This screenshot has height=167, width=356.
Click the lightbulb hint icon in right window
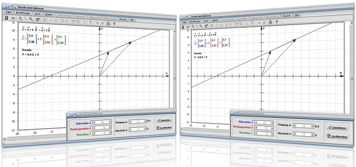point(277,22)
